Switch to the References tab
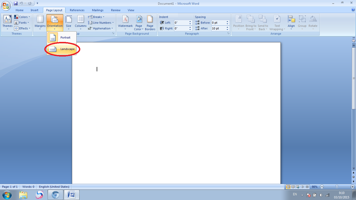 (77, 10)
